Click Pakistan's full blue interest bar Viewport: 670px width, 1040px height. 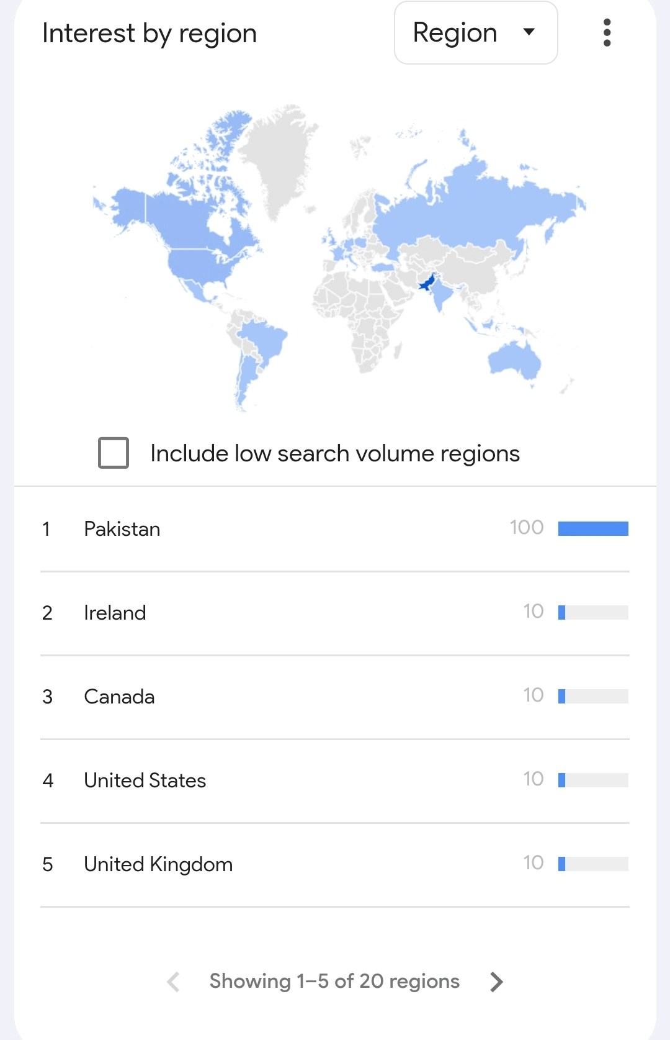593,528
